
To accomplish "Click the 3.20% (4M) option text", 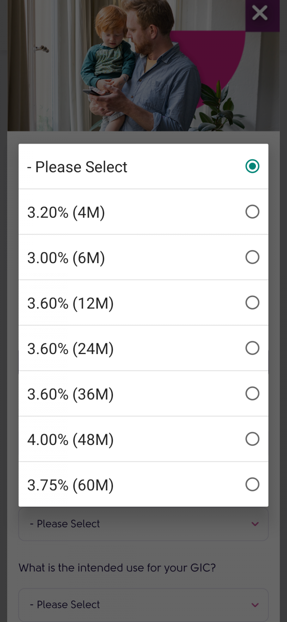I will pos(66,212).
